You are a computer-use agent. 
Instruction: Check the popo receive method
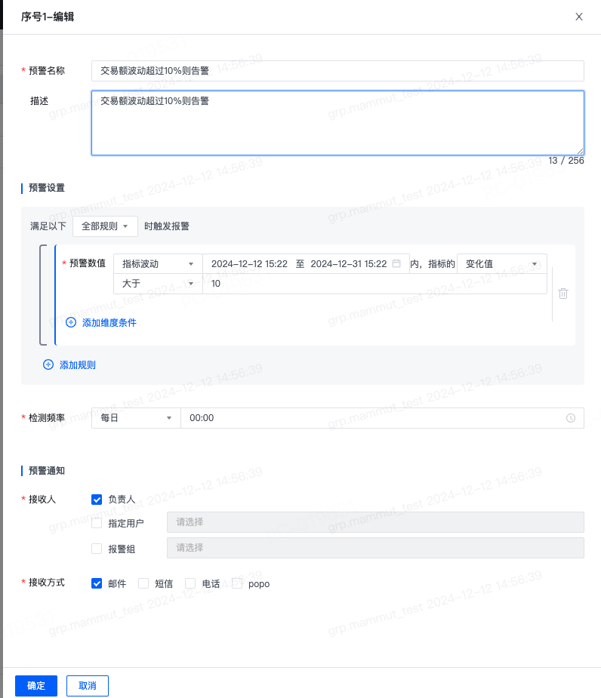[237, 583]
